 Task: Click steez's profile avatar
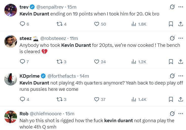tap(11, 41)
